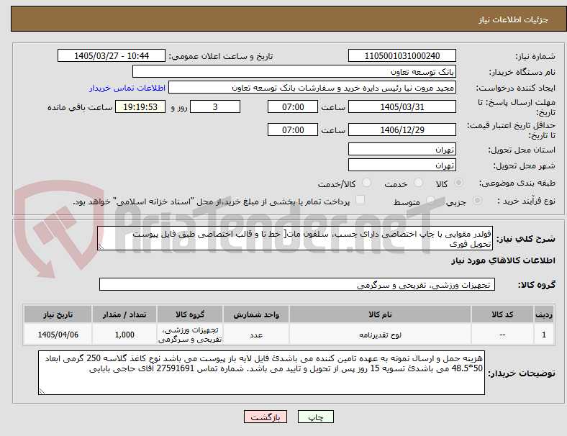Image resolution: width=567 pixels, height=436 pixels.
Task: Click the شماره نیاز field 1105001031000240
Action: pyautogui.click(x=402, y=55)
